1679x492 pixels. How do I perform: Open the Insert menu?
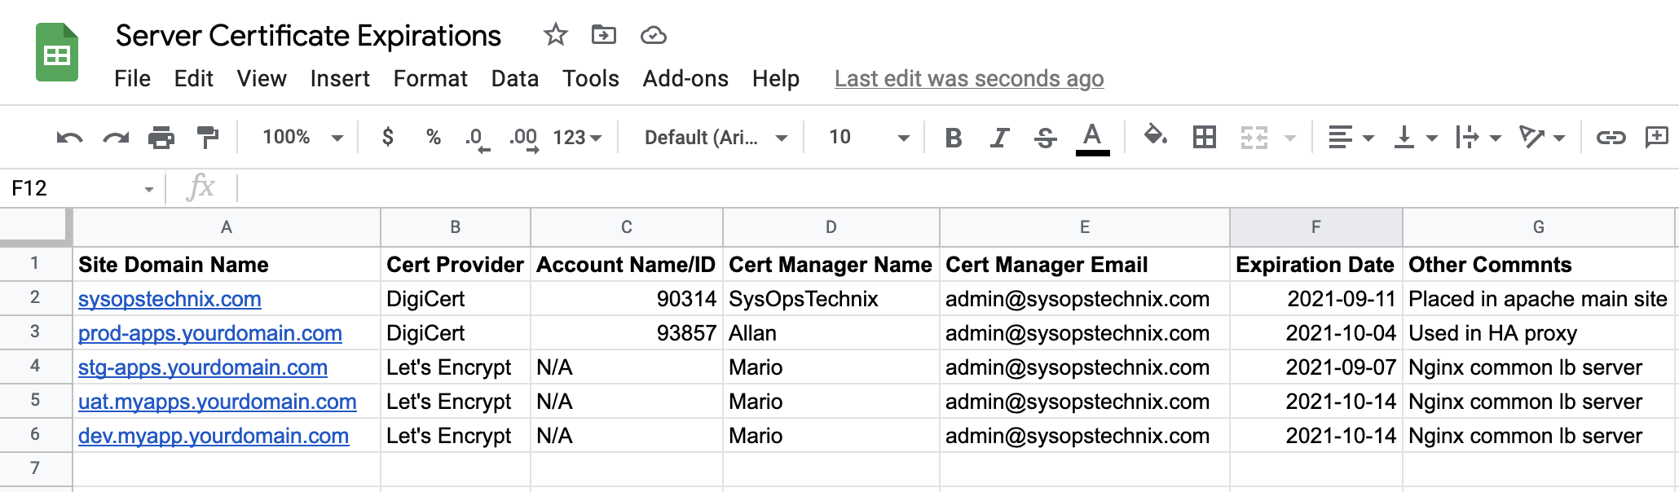[340, 78]
